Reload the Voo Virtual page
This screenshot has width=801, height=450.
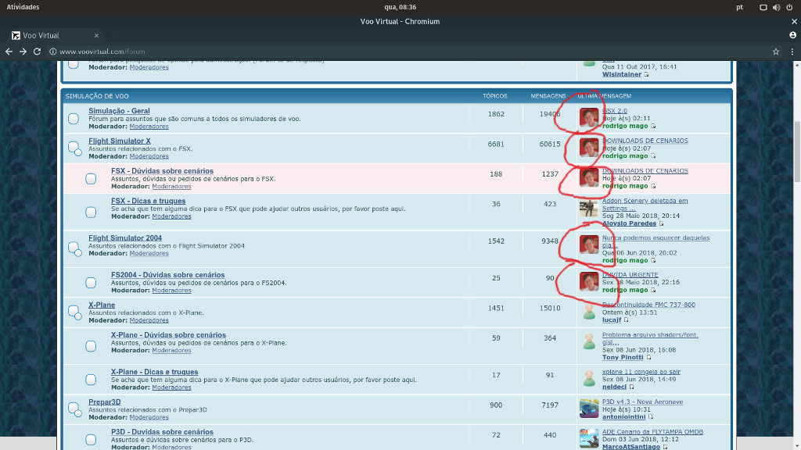pos(37,52)
